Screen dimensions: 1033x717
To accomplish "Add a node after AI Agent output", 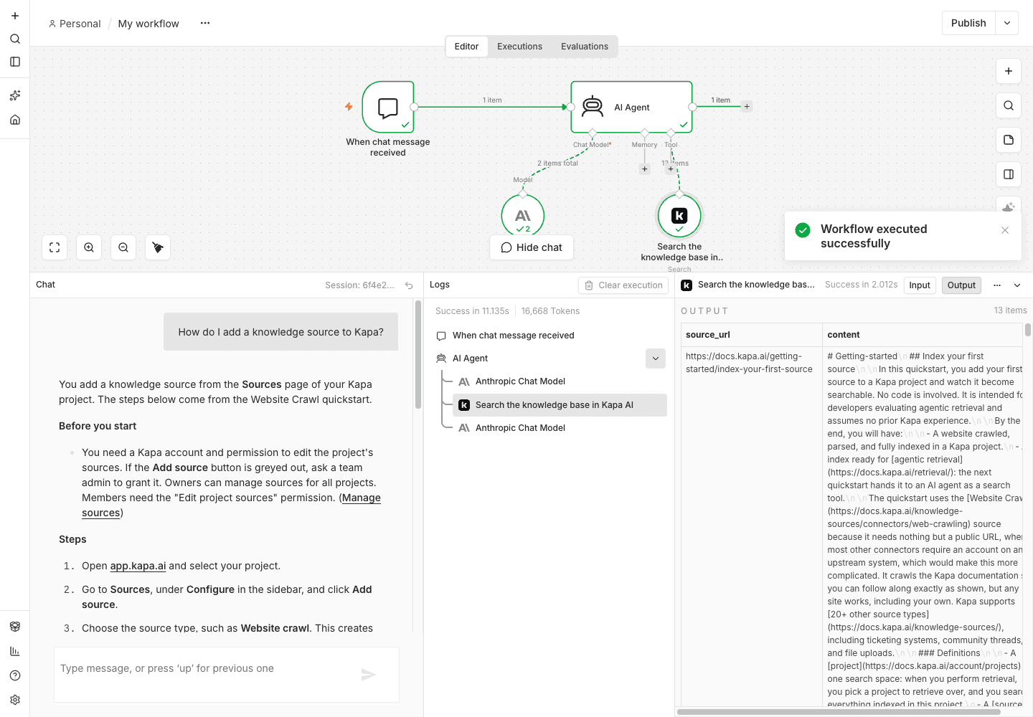I will point(747,107).
